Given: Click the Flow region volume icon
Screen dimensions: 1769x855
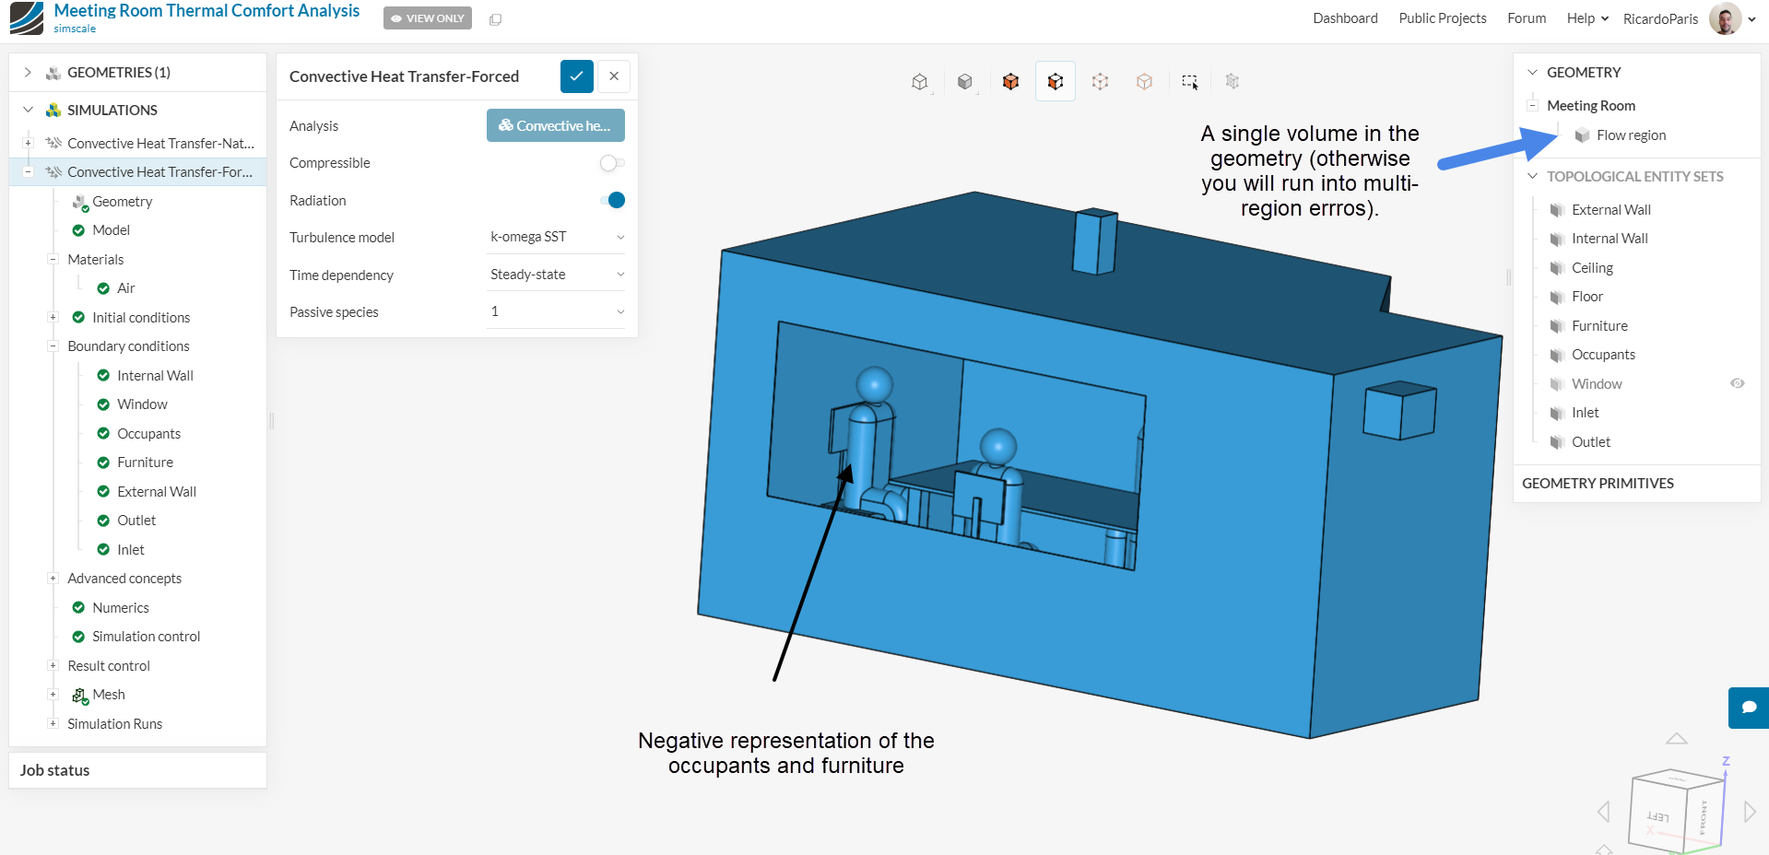Looking at the screenshot, I should [x=1582, y=135].
